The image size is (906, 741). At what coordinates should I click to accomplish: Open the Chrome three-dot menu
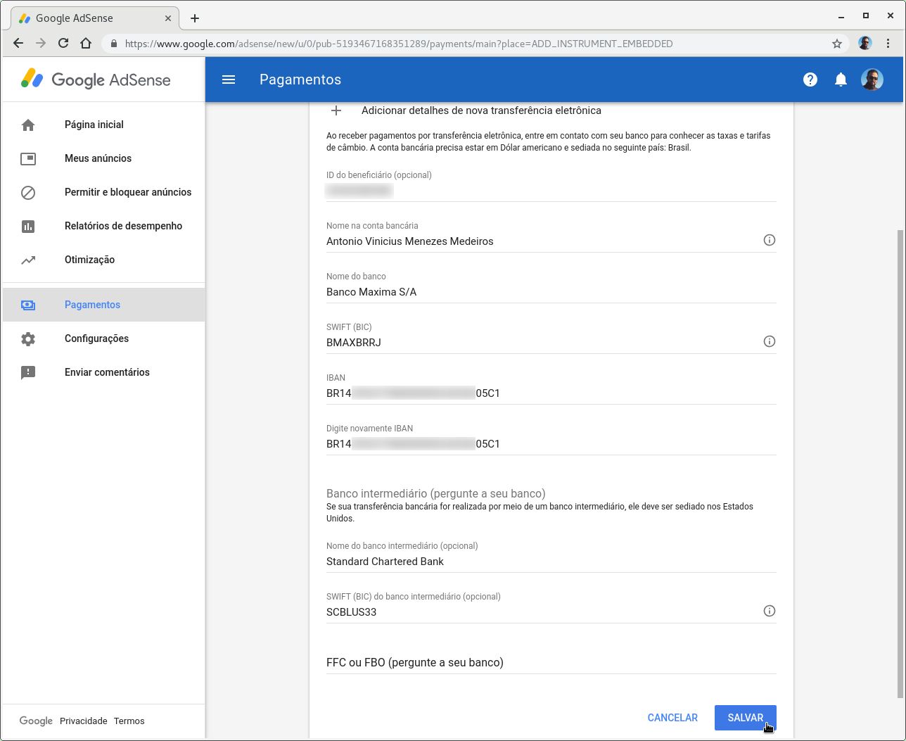[888, 43]
